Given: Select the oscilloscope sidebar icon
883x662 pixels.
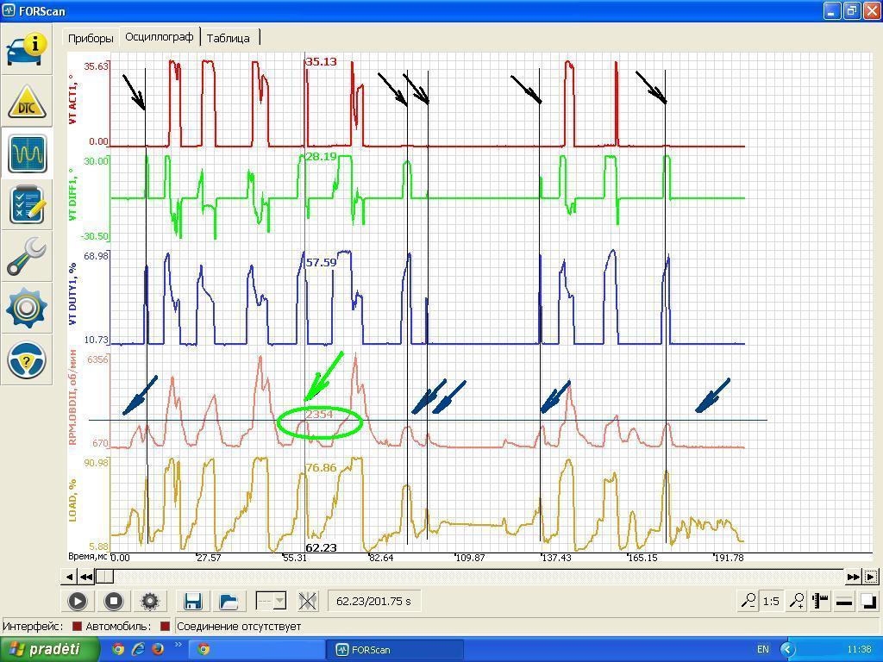Looking at the screenshot, I should click(x=27, y=153).
